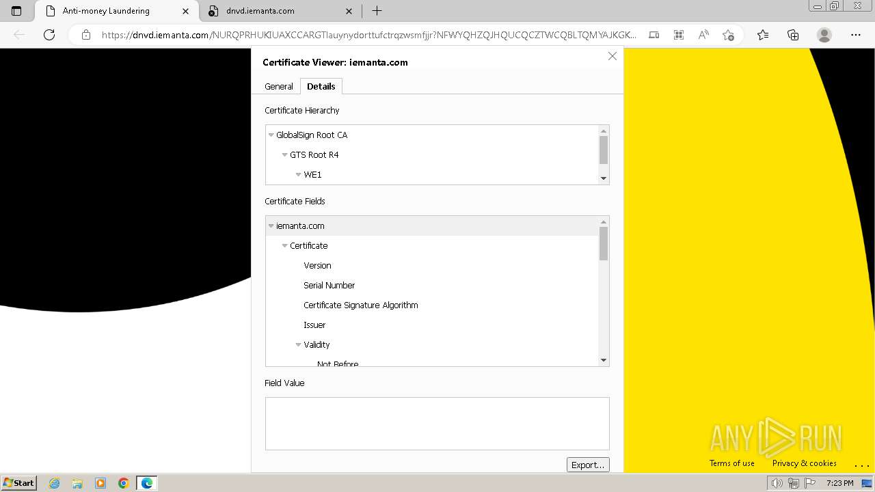Select the Certificate Signature Algorithm field

[x=361, y=305]
